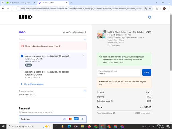
Task: Apply the discount code
Action: (x=147, y=72)
